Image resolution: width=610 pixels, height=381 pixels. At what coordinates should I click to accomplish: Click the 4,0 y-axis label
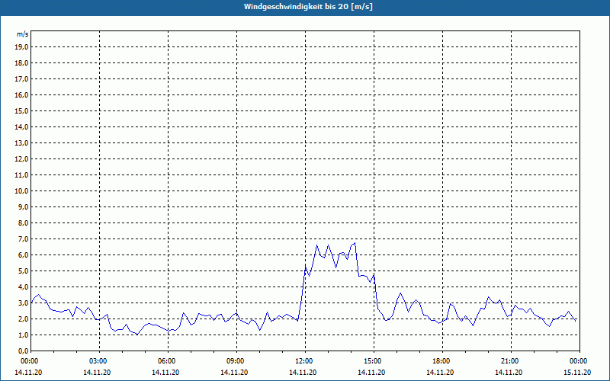coord(24,287)
